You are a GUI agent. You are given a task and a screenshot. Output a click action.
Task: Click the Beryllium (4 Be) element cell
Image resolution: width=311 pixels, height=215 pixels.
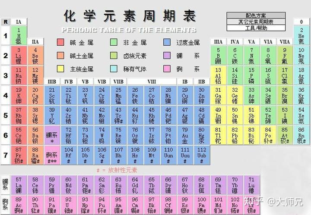35,56
